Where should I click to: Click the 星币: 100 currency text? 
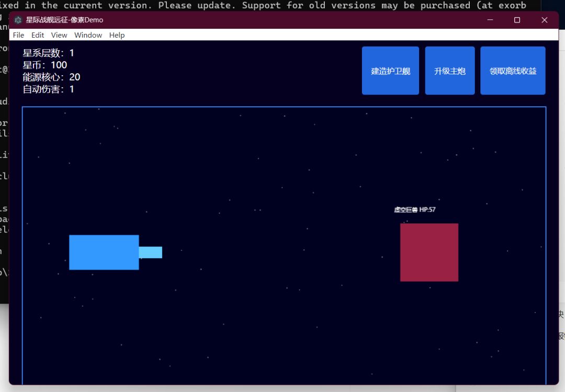(44, 65)
